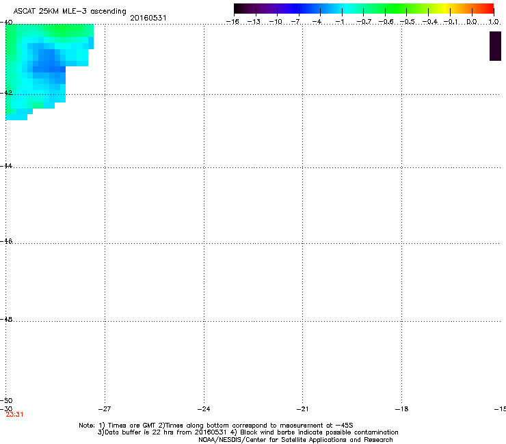
Task: Click the 'Data buffer is 22 hrs' note
Action: click(x=248, y=432)
